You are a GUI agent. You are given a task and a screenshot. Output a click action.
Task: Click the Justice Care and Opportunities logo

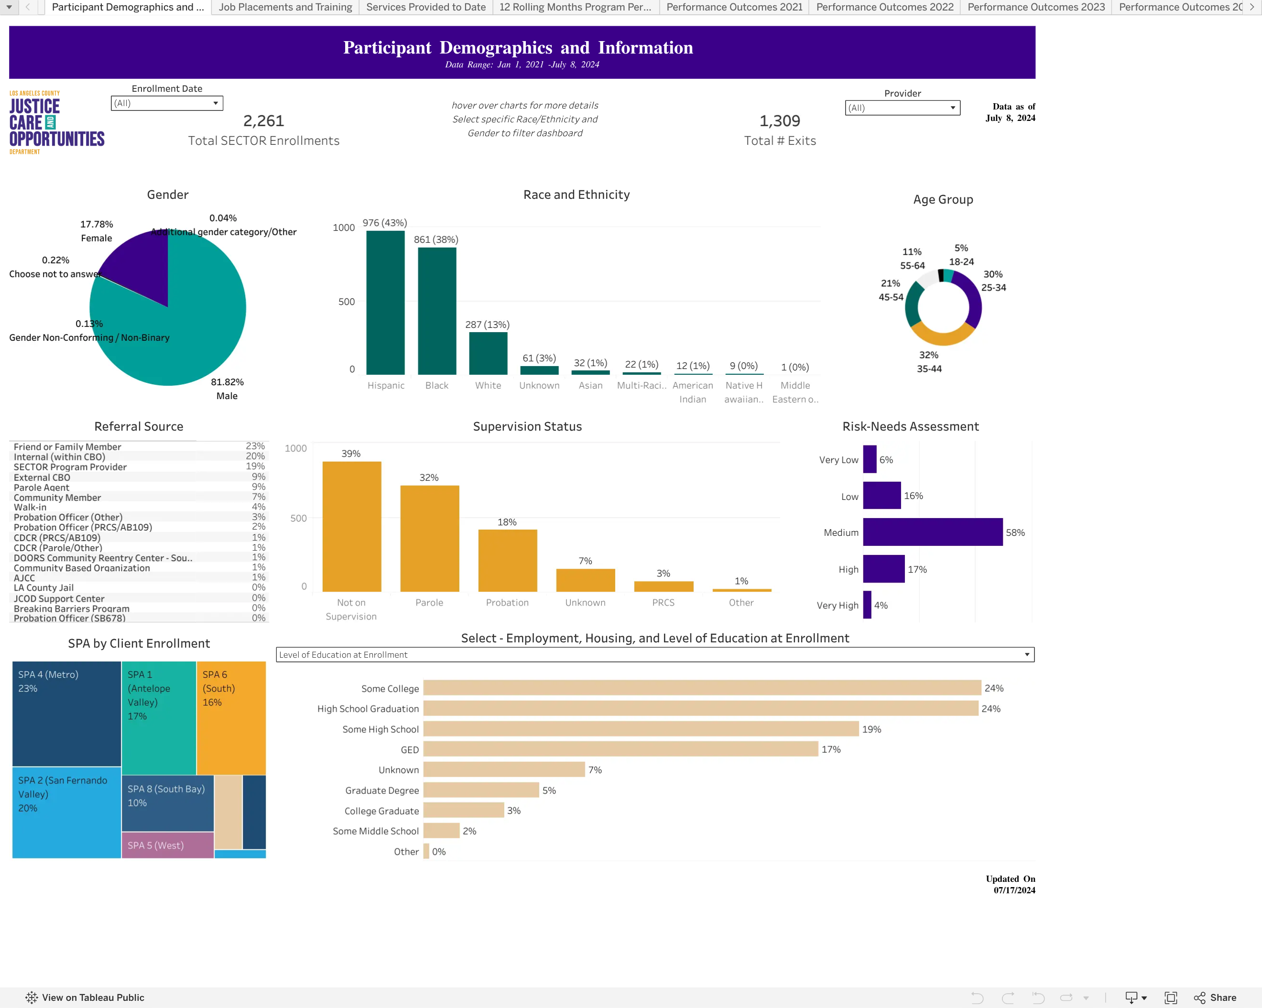pyautogui.click(x=57, y=122)
